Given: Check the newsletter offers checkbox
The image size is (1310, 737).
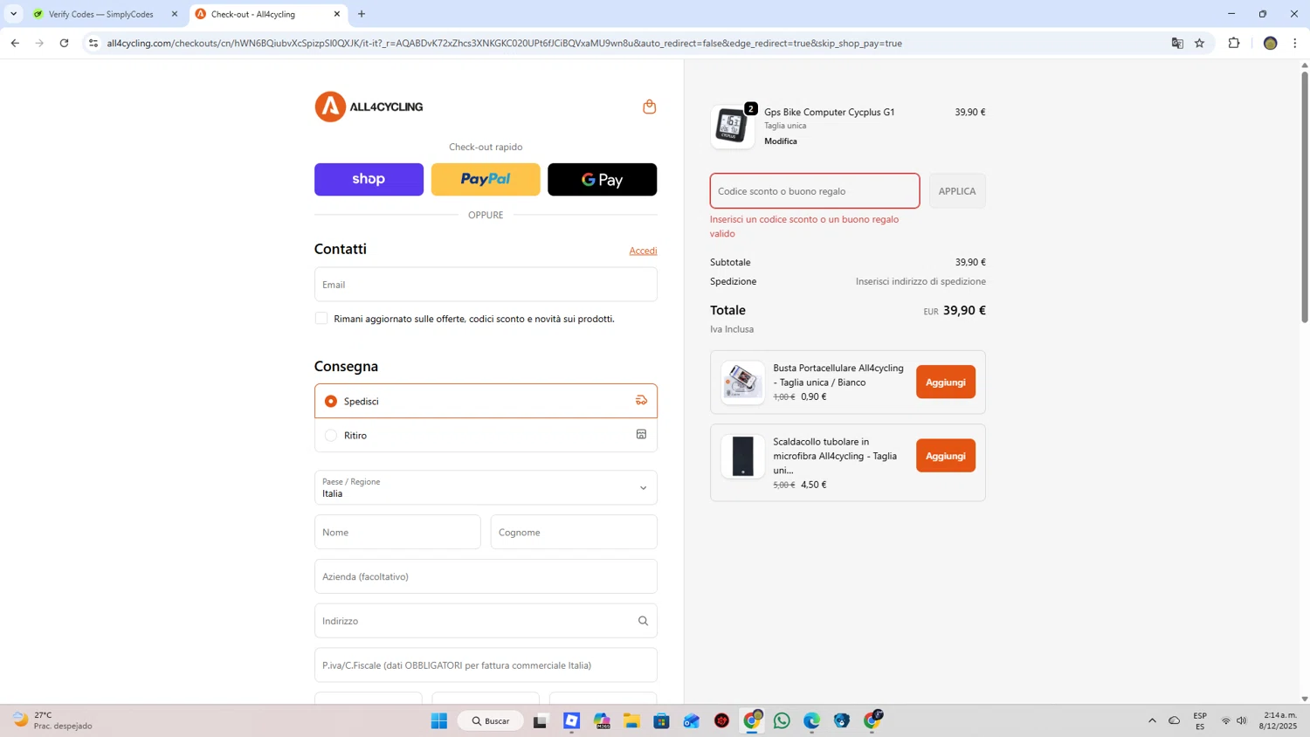Looking at the screenshot, I should point(321,318).
